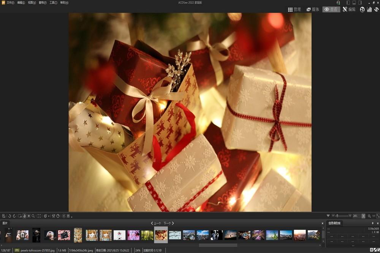The width and height of the screenshot is (380, 253).
Task: Toggle the tagged checkmark in status bar
Action: (x=379, y=250)
